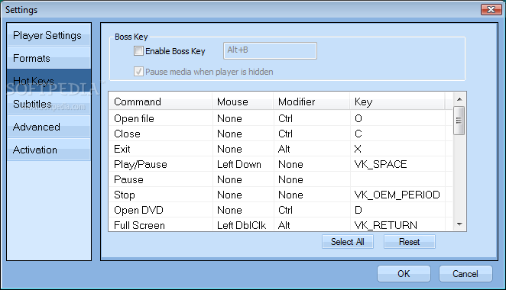Click the hotkey list scroll down arrow
Viewport: 506px width, 290px height.
click(459, 224)
